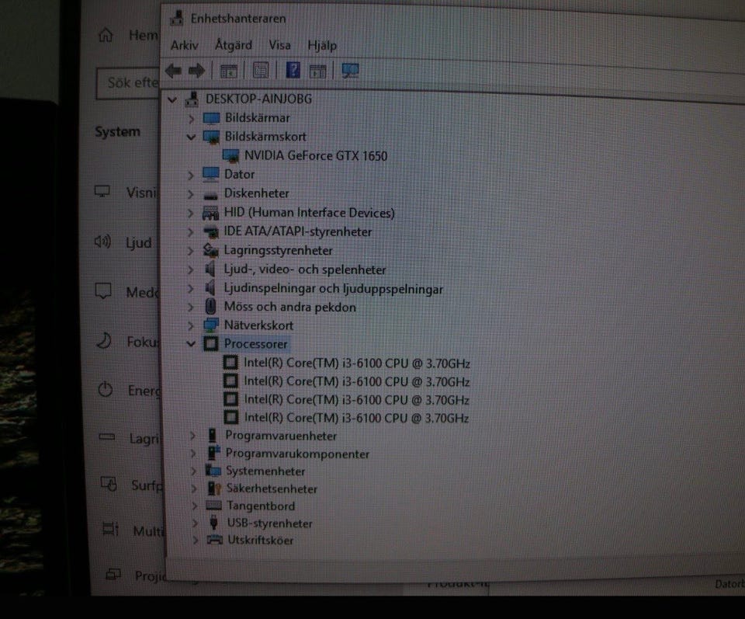Click the Programvaruenheter icon

[213, 435]
